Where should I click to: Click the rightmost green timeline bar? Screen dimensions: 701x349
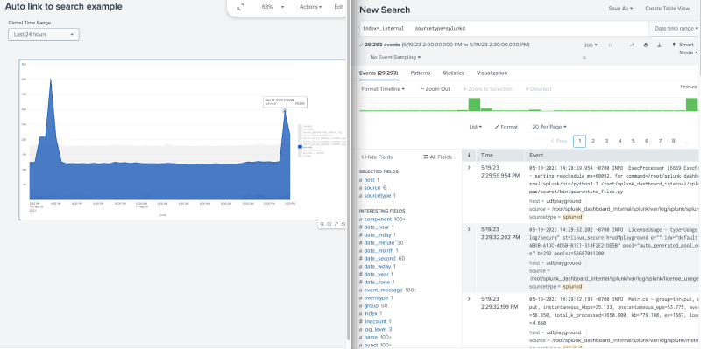pos(691,104)
